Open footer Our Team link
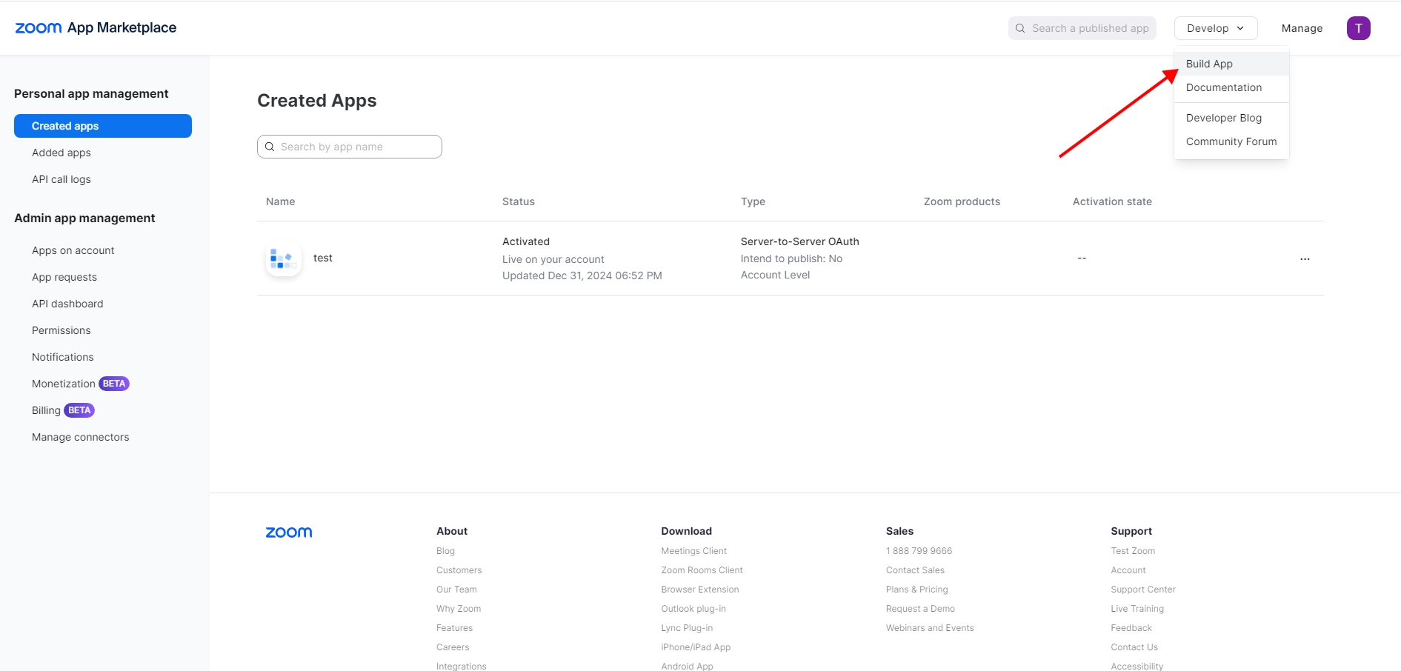 point(456,590)
